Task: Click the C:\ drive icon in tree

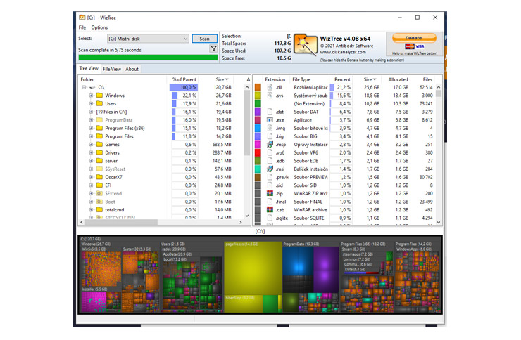Action: pyautogui.click(x=92, y=88)
